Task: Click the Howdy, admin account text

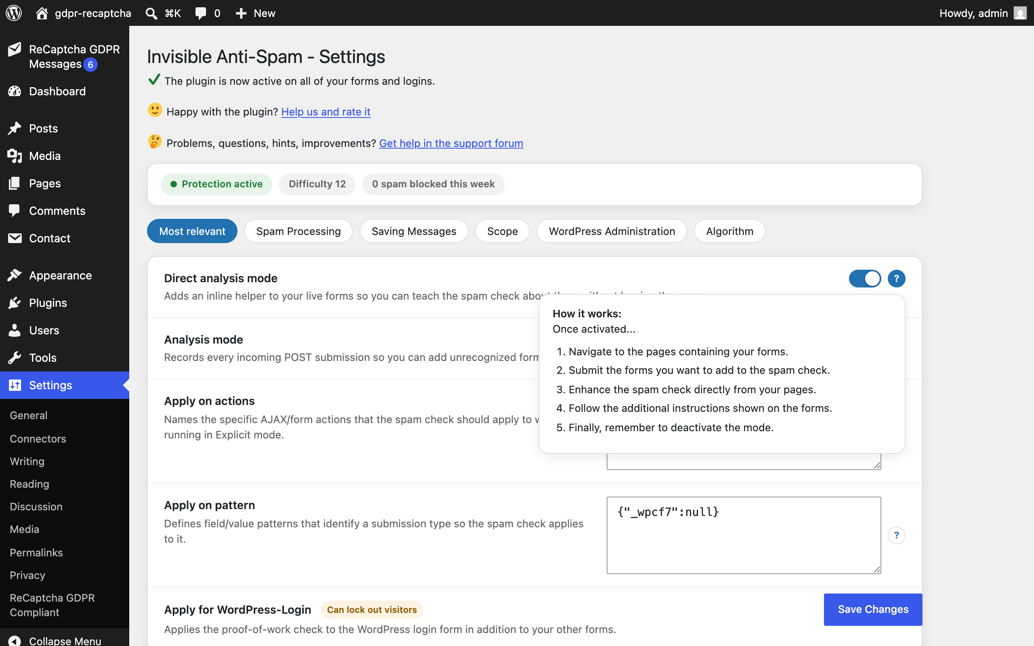Action: point(974,13)
